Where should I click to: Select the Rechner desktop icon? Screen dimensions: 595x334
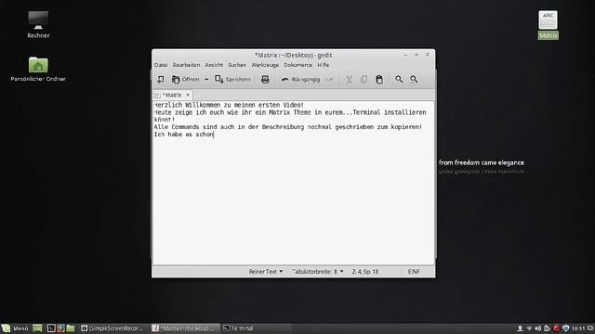pos(38,25)
